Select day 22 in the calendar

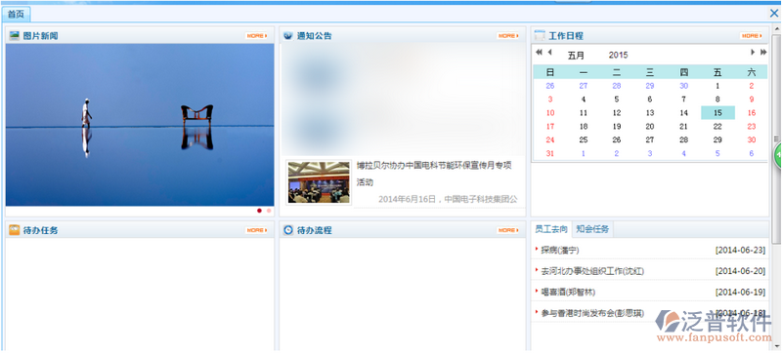717,127
